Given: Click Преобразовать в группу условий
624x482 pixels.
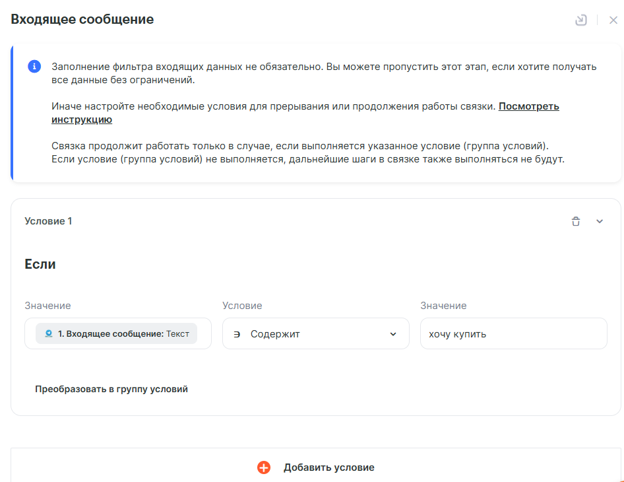Looking at the screenshot, I should [x=111, y=389].
